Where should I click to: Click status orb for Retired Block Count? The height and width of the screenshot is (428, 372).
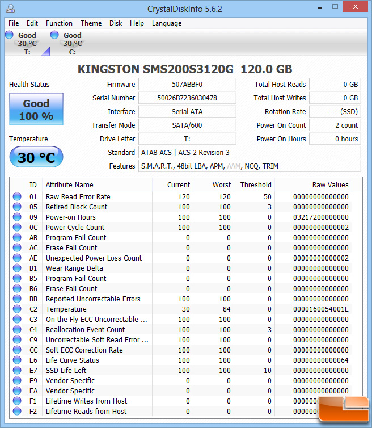click(x=17, y=207)
